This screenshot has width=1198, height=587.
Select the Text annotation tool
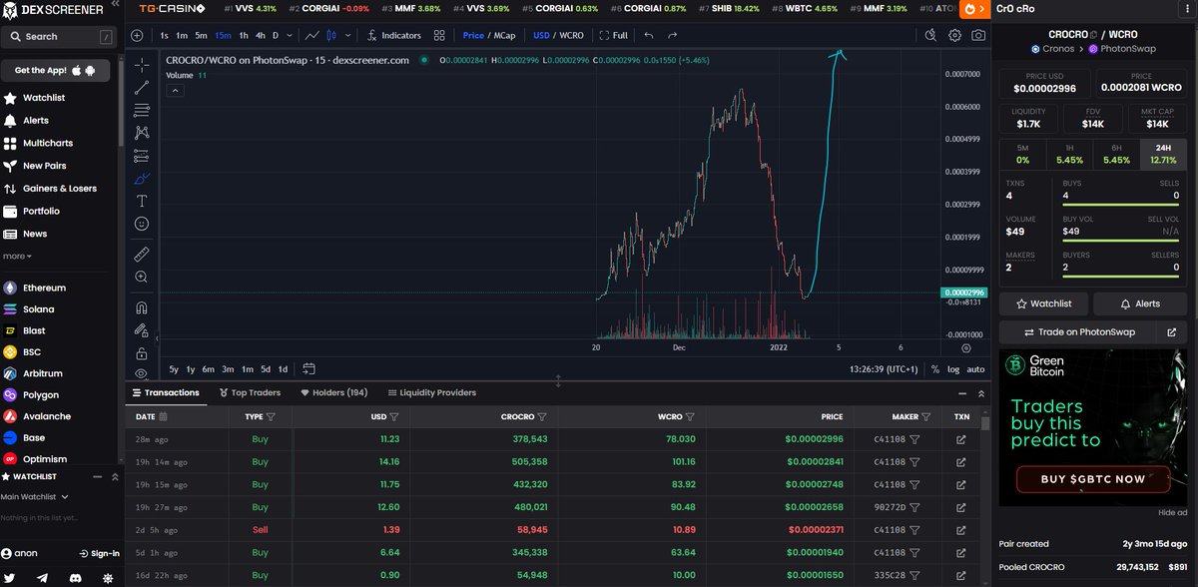pyautogui.click(x=142, y=201)
